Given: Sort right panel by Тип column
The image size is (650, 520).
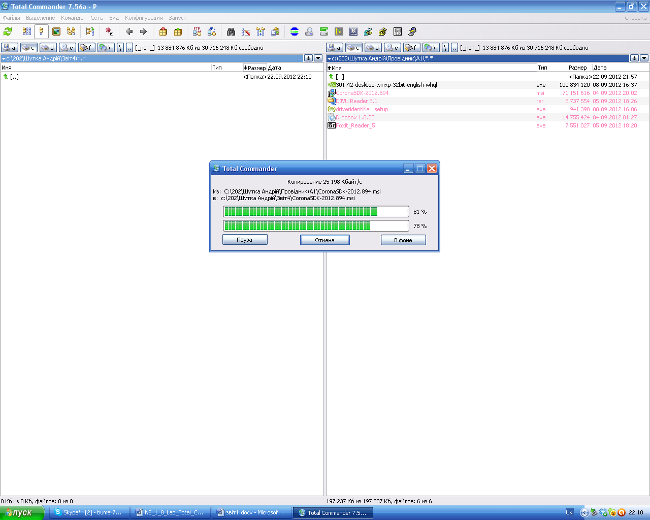Looking at the screenshot, I should 552,68.
